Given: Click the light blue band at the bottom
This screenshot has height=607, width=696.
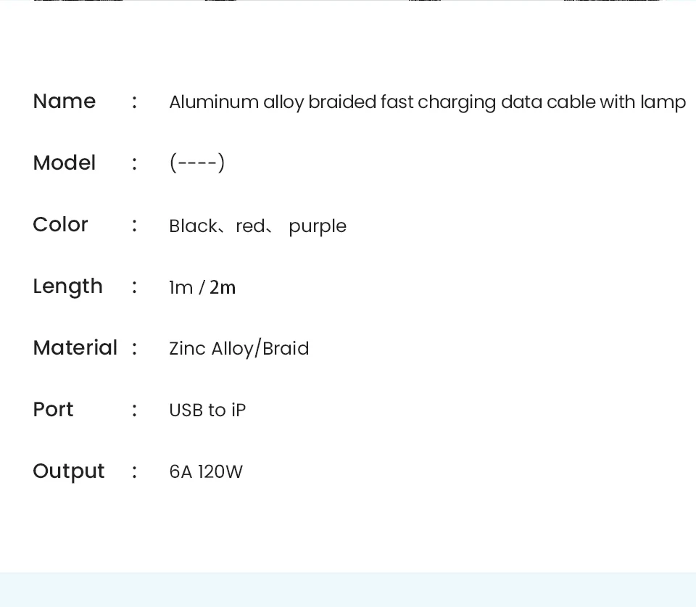Looking at the screenshot, I should coord(348,590).
